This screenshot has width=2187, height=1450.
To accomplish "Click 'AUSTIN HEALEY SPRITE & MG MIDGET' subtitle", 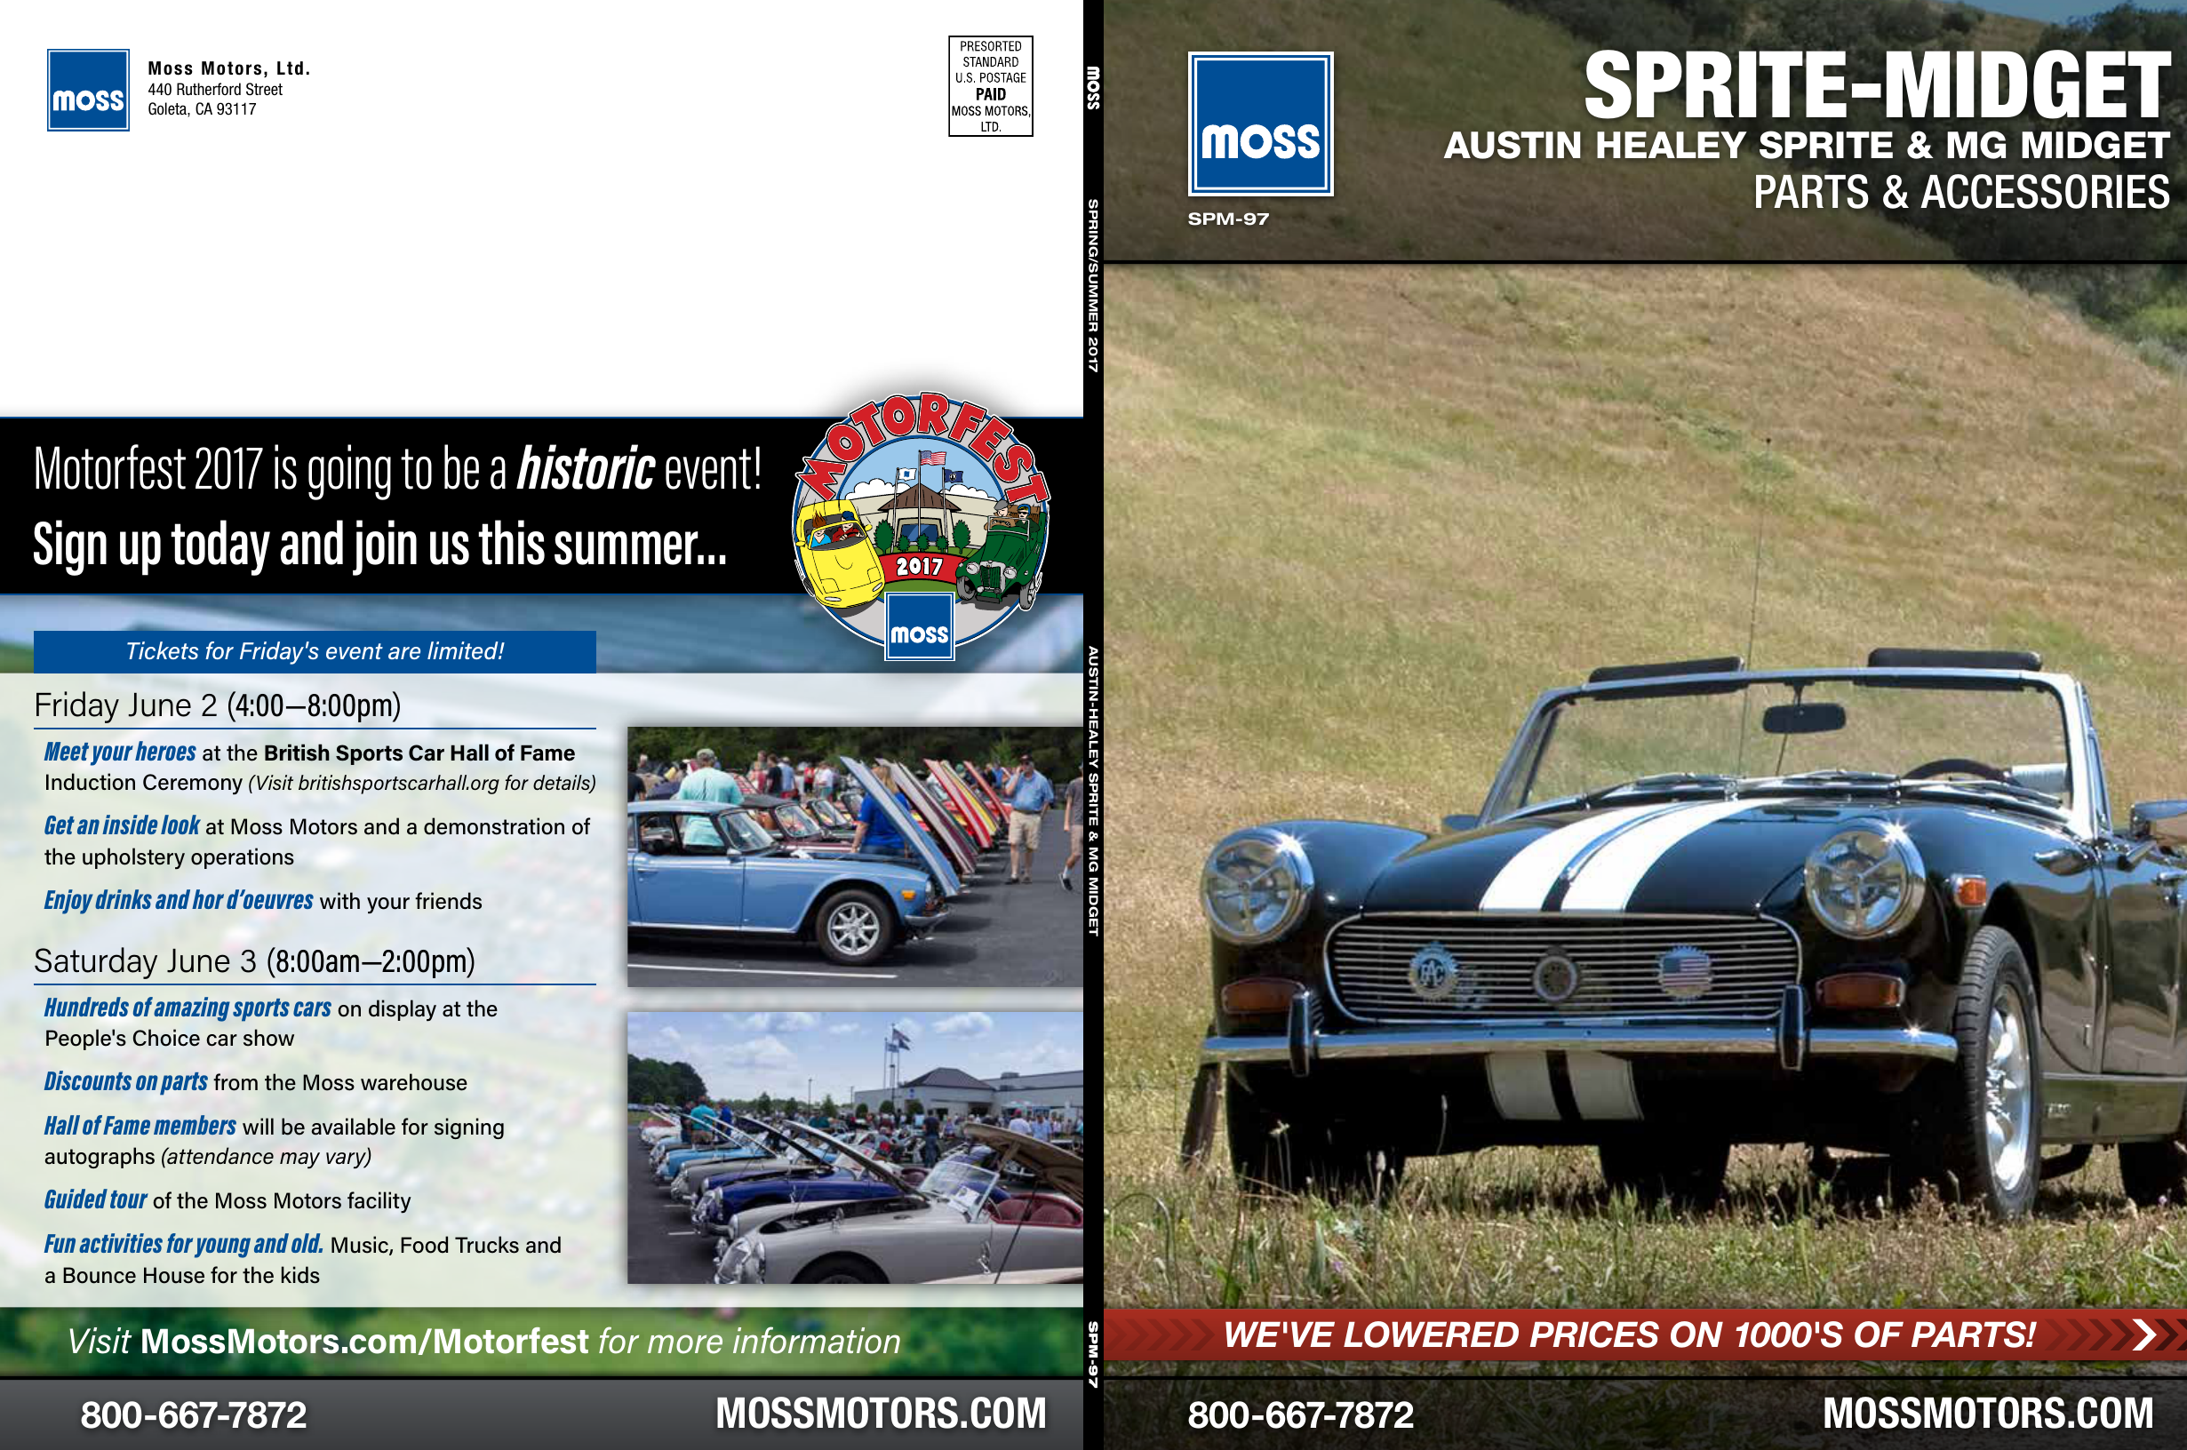I will tap(1807, 145).
